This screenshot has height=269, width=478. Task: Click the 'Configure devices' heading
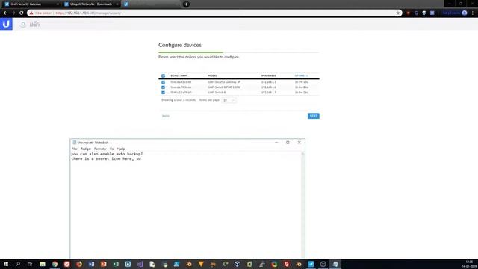tap(180, 45)
